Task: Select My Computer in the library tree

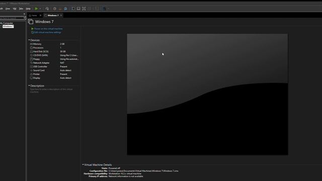Action: (x=7, y=23)
